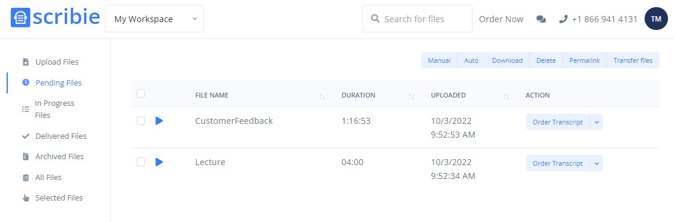Open the My Workspace dropdown
Viewport: 674px width, 222px height.
[x=154, y=19]
